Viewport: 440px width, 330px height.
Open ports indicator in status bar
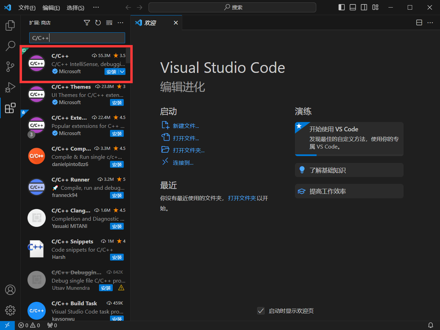tap(52, 325)
